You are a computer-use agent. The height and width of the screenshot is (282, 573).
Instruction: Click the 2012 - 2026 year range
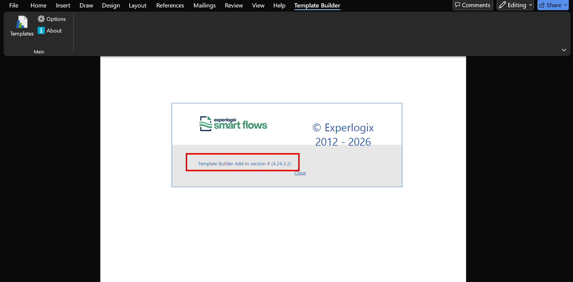pos(343,142)
